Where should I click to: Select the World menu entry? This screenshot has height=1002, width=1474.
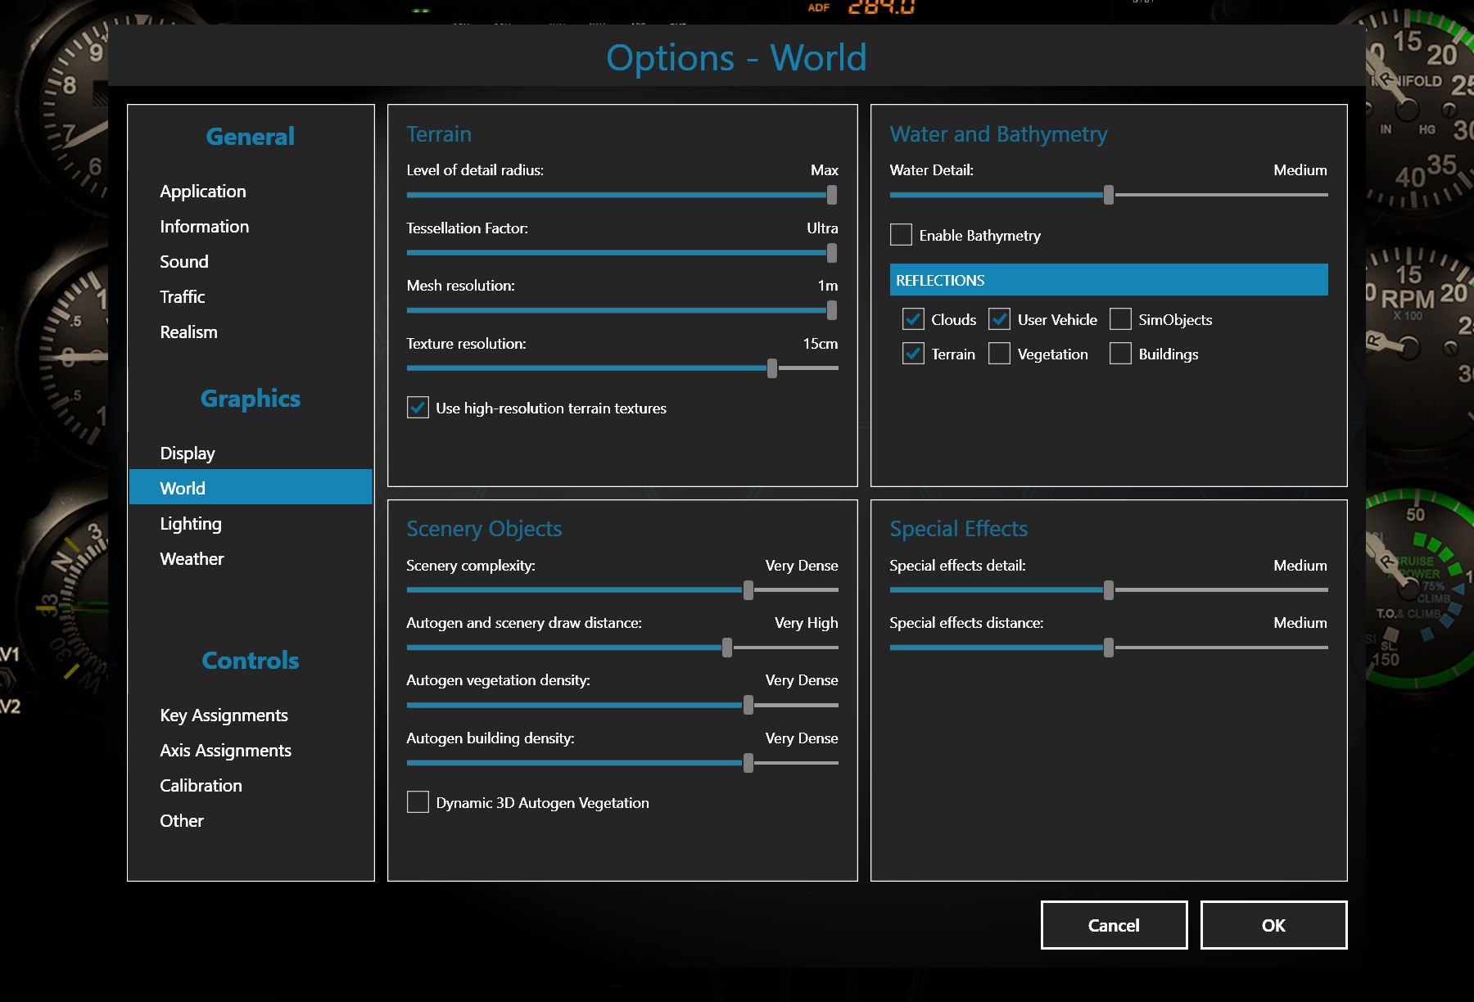click(251, 487)
